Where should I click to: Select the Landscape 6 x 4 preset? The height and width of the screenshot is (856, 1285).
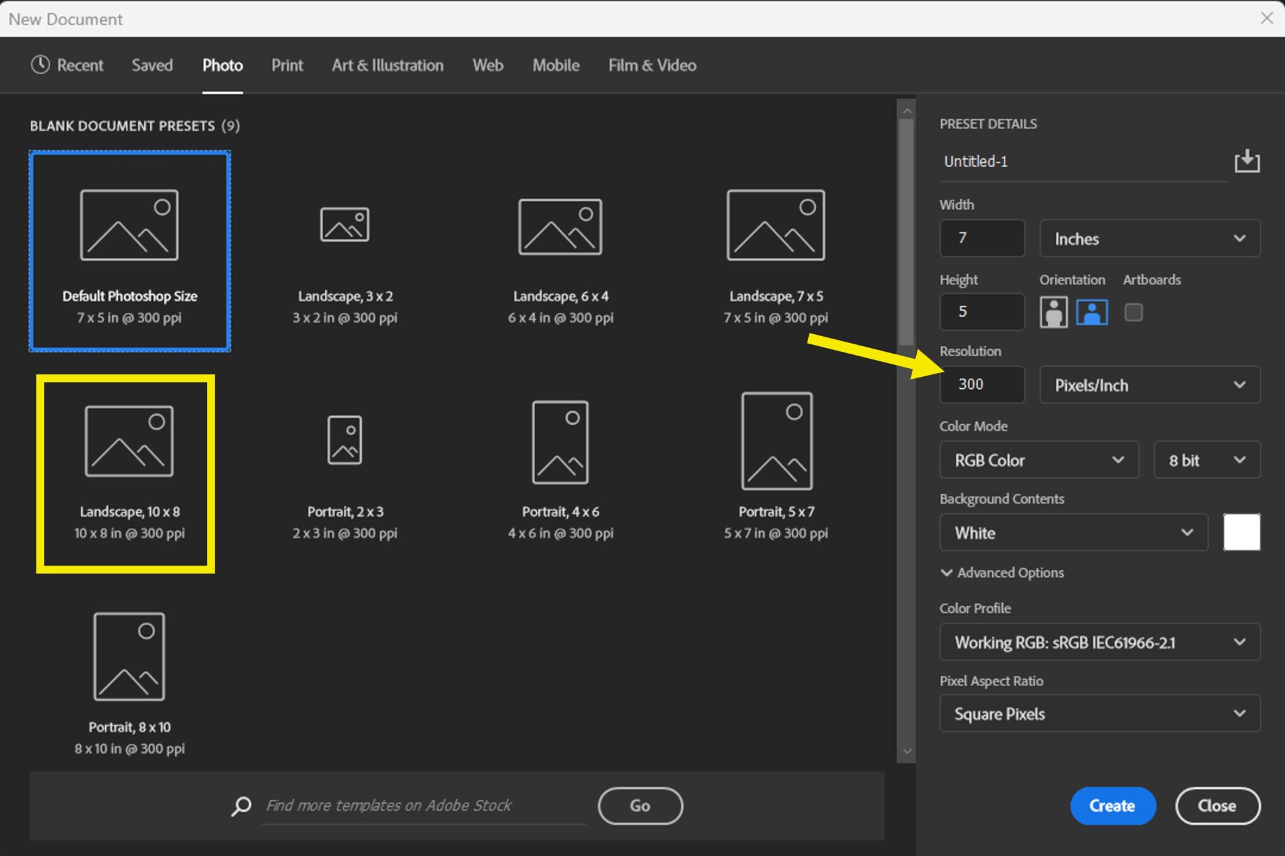(560, 251)
